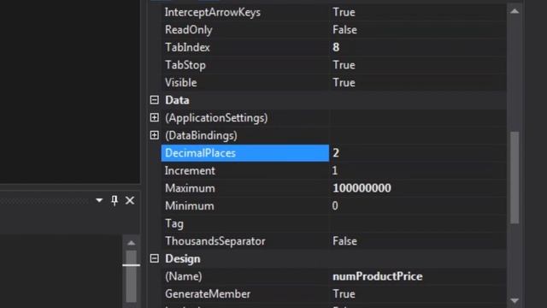Select the GenerateMember property
This screenshot has height=308, width=547.
[208, 294]
